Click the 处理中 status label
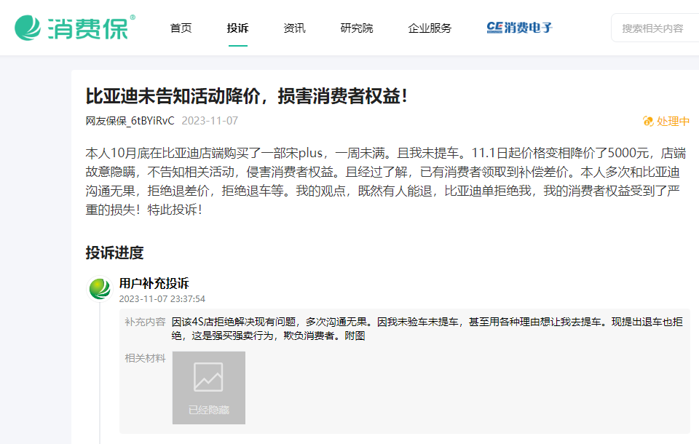The height and width of the screenshot is (444, 699). coord(673,122)
